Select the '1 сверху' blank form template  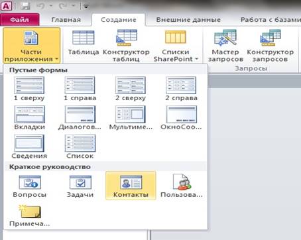pyautogui.click(x=29, y=89)
